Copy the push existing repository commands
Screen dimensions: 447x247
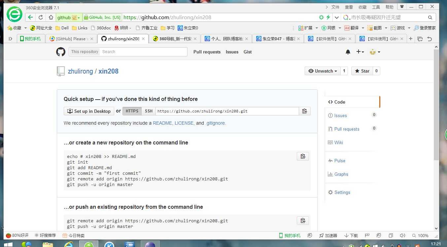303,221
